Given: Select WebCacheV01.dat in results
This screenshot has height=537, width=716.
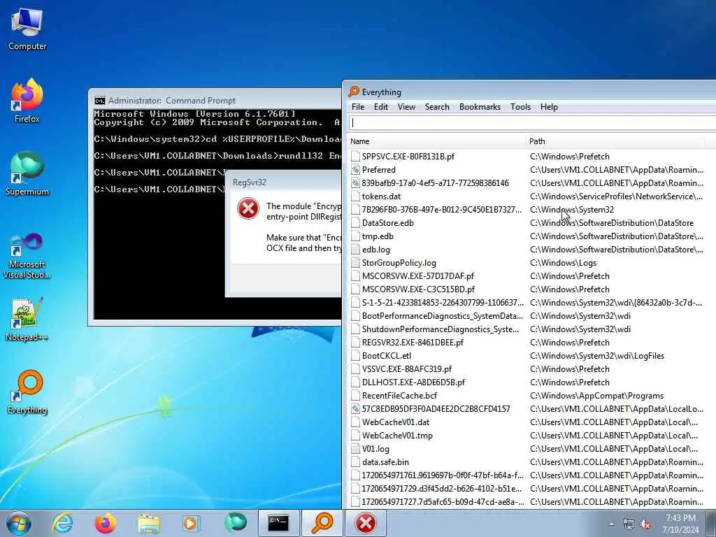Looking at the screenshot, I should click(531, 422).
